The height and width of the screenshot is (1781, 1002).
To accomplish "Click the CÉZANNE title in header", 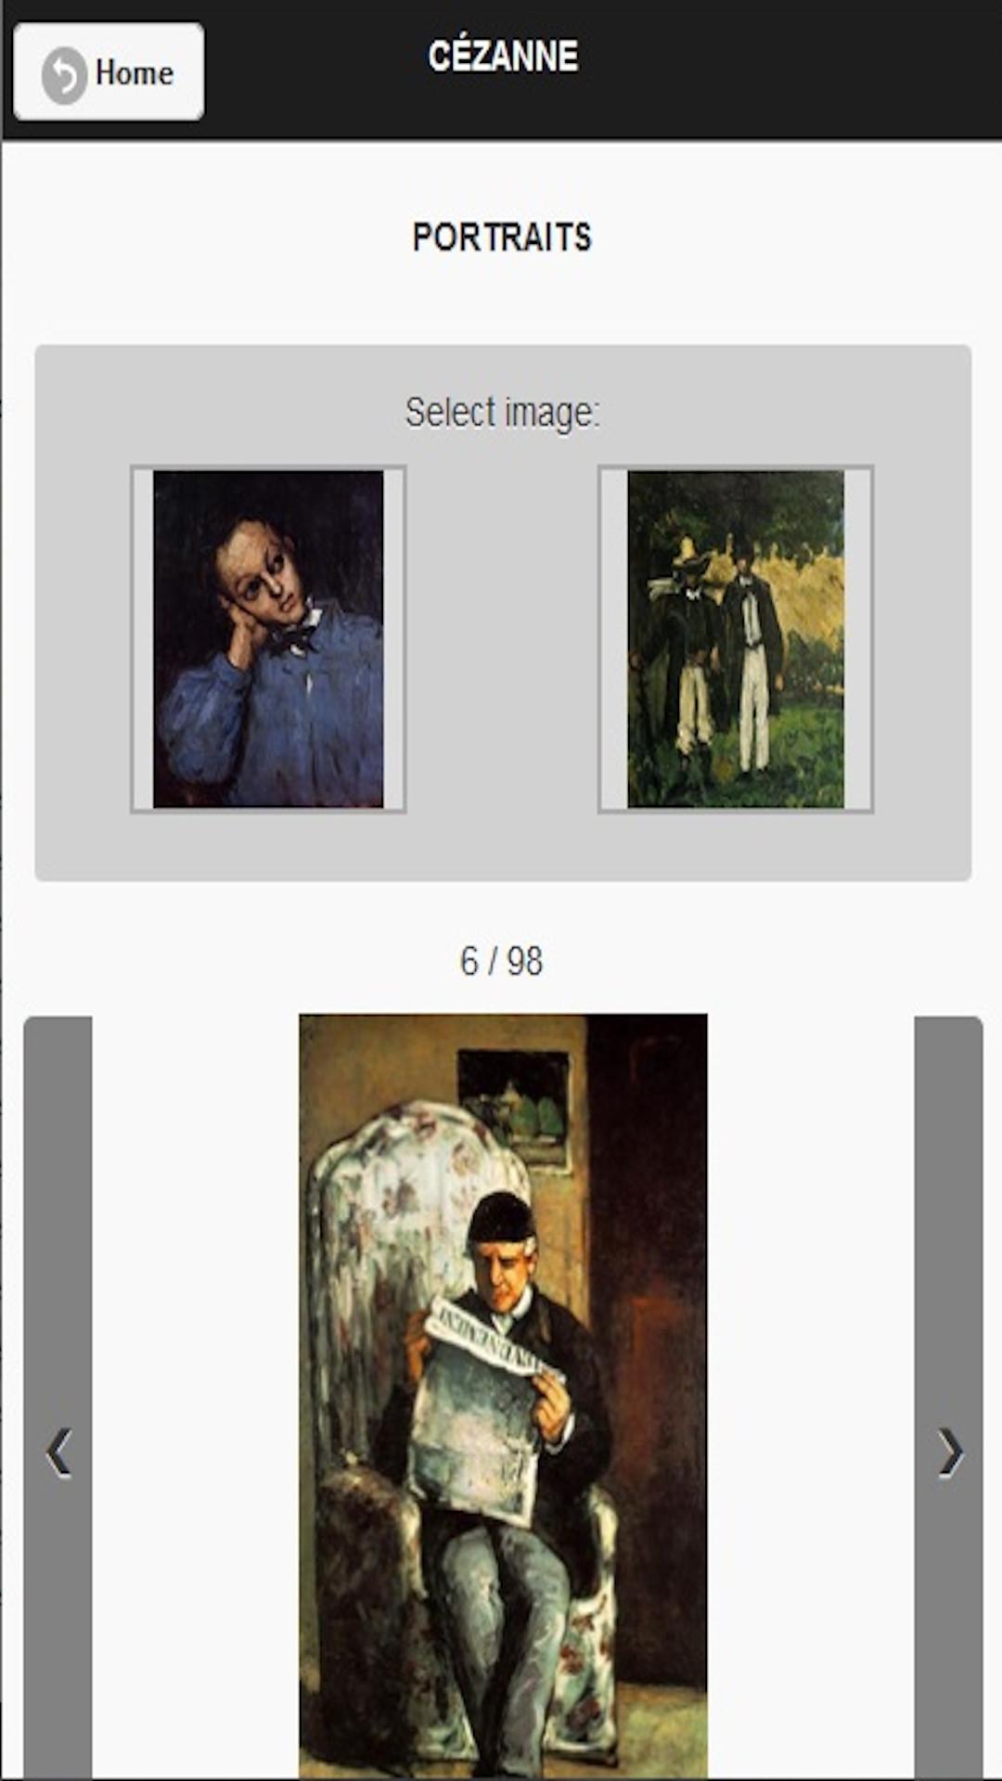I will [x=503, y=57].
